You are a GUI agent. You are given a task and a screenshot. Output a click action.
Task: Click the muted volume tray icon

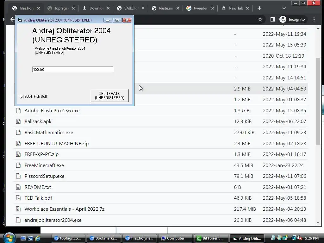300,238
